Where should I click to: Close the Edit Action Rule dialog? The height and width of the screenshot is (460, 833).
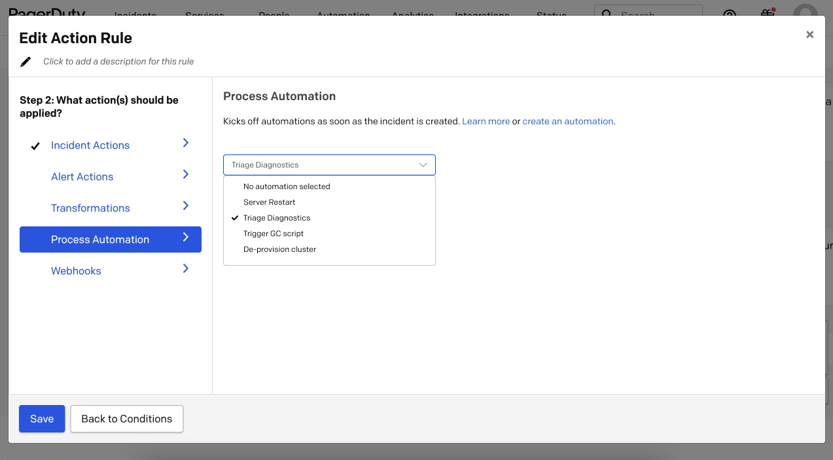tap(809, 35)
